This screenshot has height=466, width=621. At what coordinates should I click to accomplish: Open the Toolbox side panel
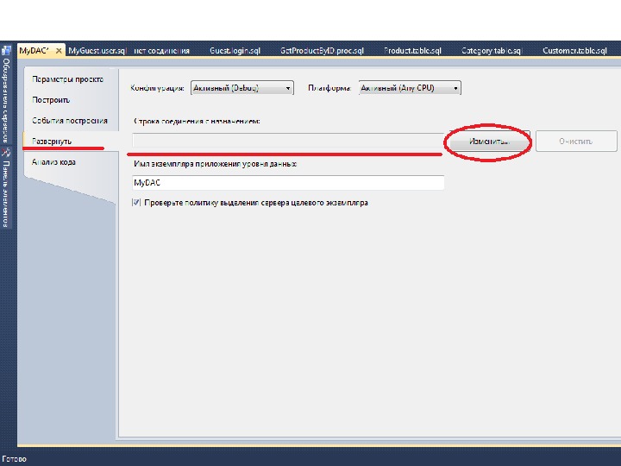click(x=6, y=188)
